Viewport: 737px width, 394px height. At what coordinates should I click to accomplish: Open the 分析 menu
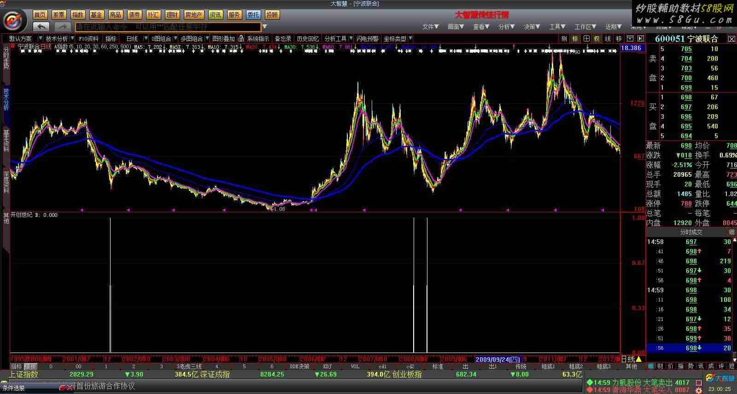tap(506, 27)
